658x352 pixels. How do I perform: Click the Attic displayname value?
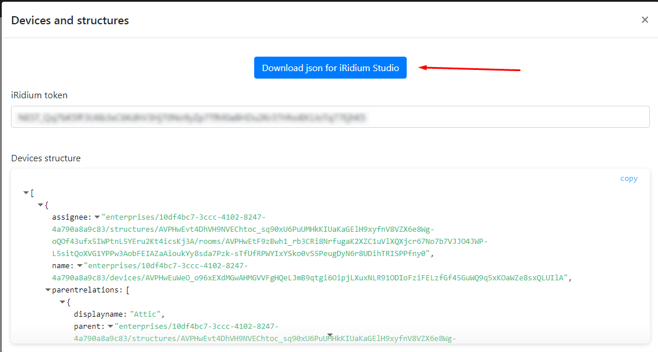click(x=144, y=314)
